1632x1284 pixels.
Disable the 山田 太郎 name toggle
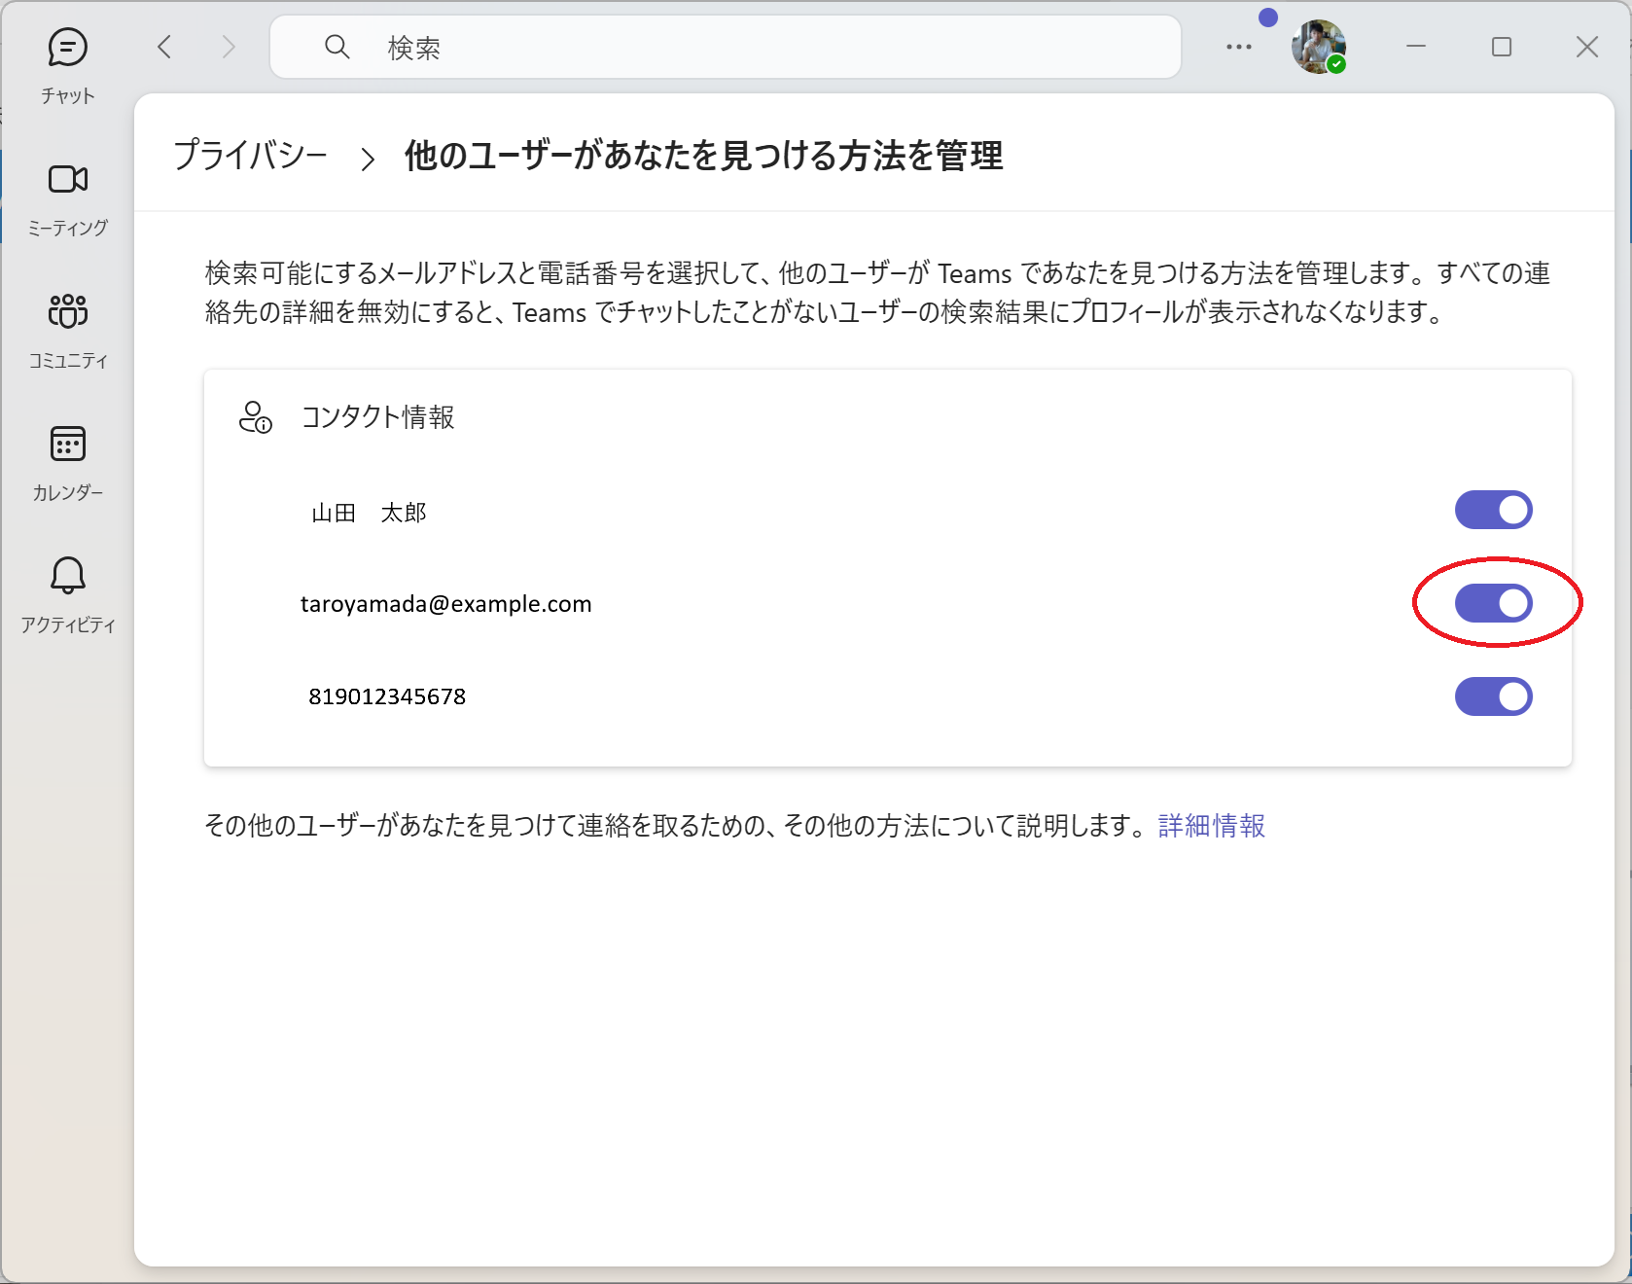pyautogui.click(x=1493, y=510)
